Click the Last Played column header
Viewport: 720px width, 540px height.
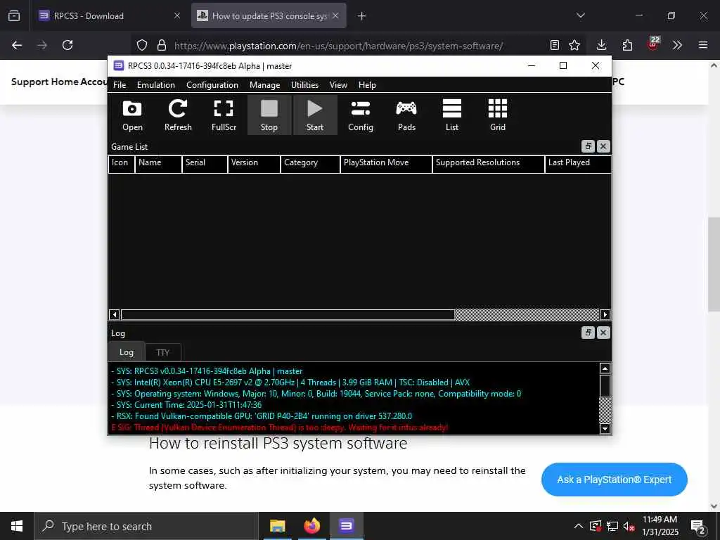pyautogui.click(x=578, y=163)
